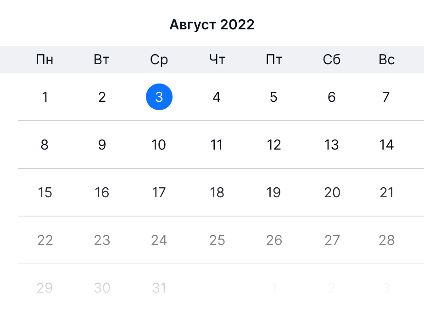
Task: Pick date 6 on Saturday column
Action: tap(331, 97)
